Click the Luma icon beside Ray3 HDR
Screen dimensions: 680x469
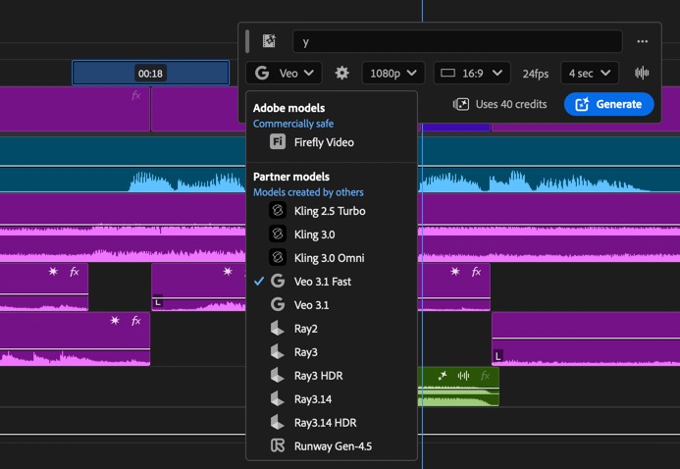(x=277, y=375)
